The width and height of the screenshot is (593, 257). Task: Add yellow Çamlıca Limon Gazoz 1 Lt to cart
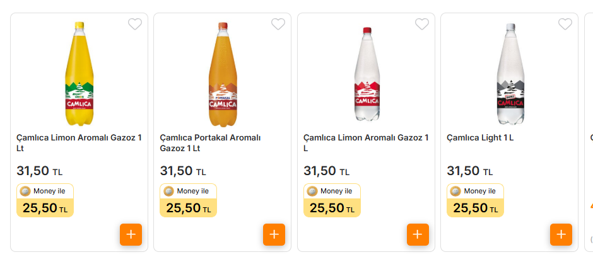pos(131,234)
